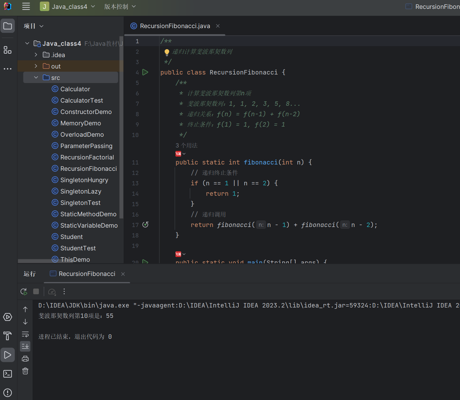The image size is (460, 400).
Task: Clear console with the trash icon
Action: click(x=25, y=371)
